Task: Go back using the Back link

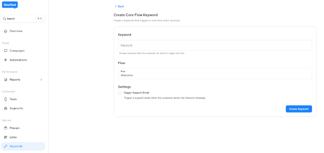Action: point(119,6)
